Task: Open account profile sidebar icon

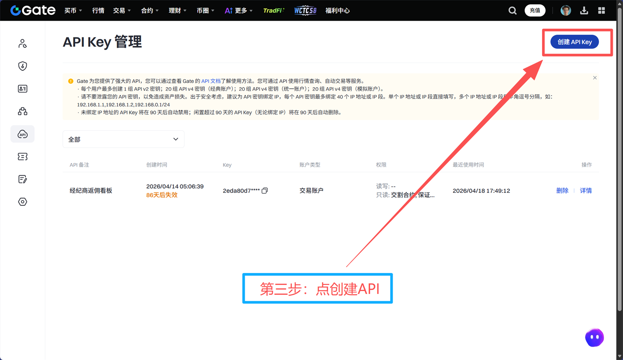Action: tap(23, 43)
